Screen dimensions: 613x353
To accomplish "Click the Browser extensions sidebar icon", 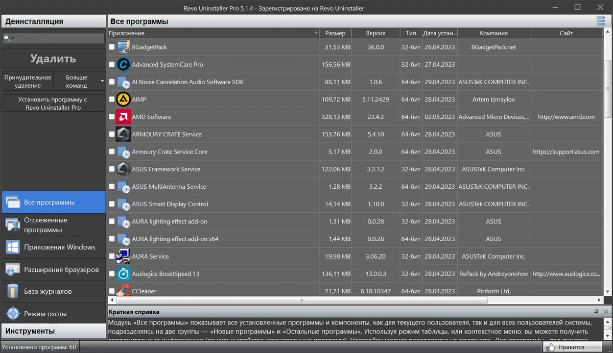I will pos(13,269).
